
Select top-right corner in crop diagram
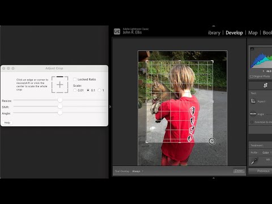(67, 78)
